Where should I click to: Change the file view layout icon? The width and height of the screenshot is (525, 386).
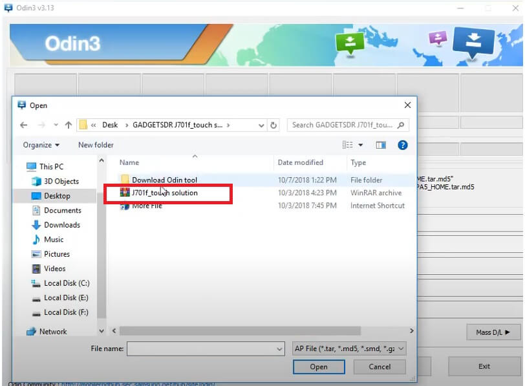click(348, 145)
